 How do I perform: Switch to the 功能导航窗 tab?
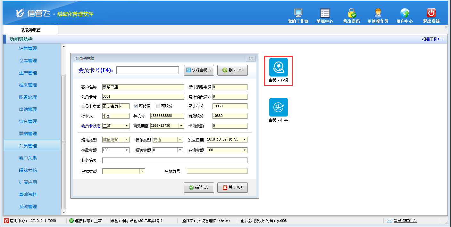tap(31, 30)
